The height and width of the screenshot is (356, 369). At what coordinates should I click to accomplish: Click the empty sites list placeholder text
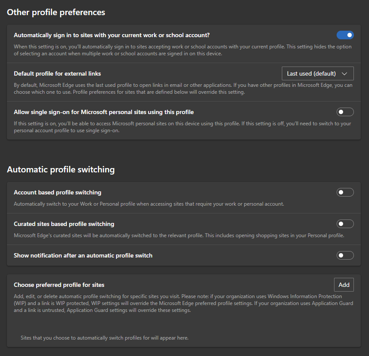[104, 337]
